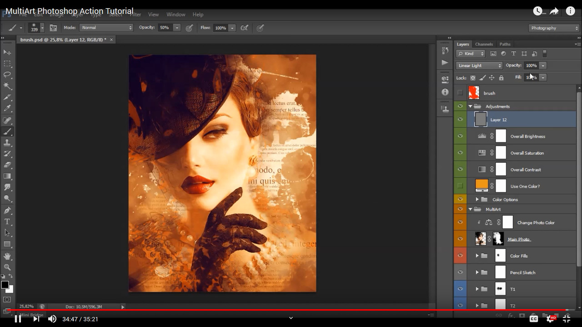Activate the Gradient tool

(x=7, y=177)
